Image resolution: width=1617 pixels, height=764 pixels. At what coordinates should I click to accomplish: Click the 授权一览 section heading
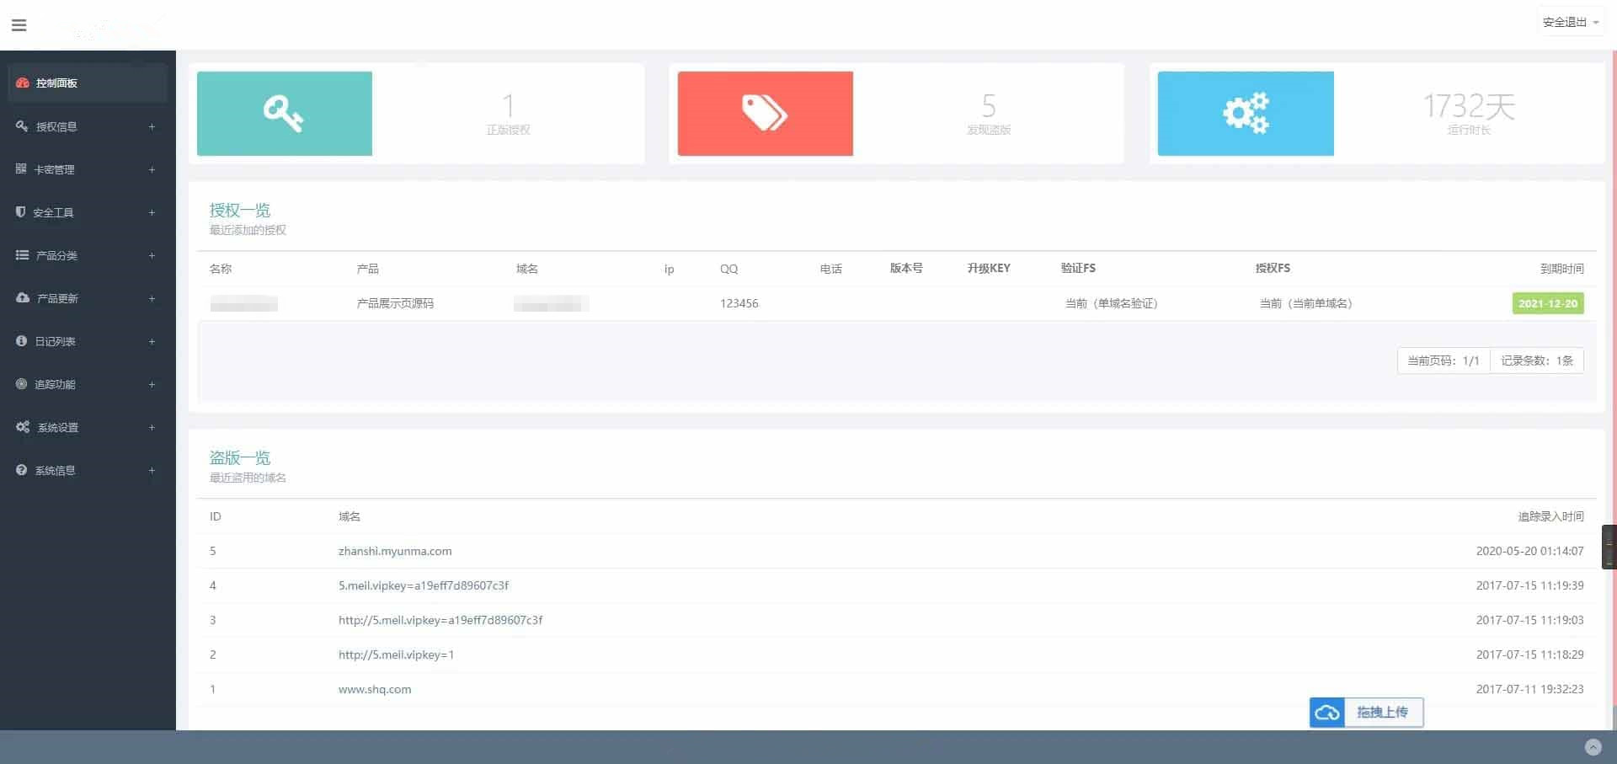240,210
